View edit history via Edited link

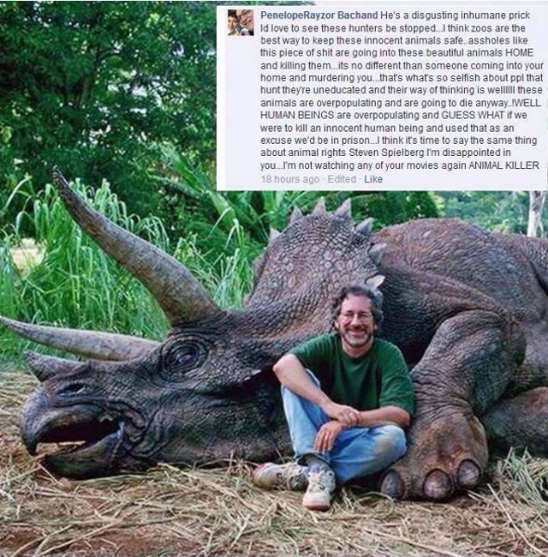click(342, 179)
